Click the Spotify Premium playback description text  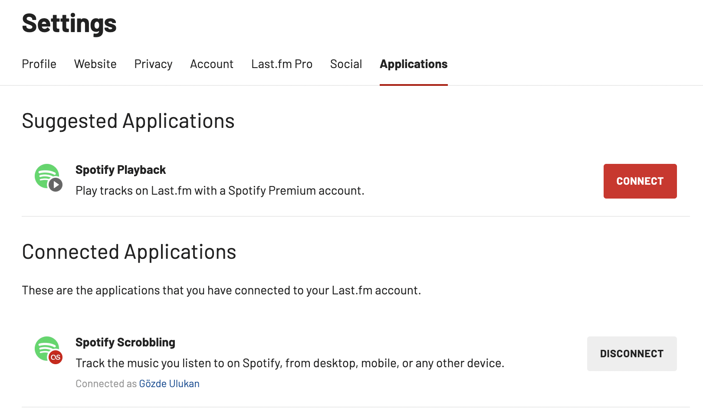pyautogui.click(x=220, y=191)
